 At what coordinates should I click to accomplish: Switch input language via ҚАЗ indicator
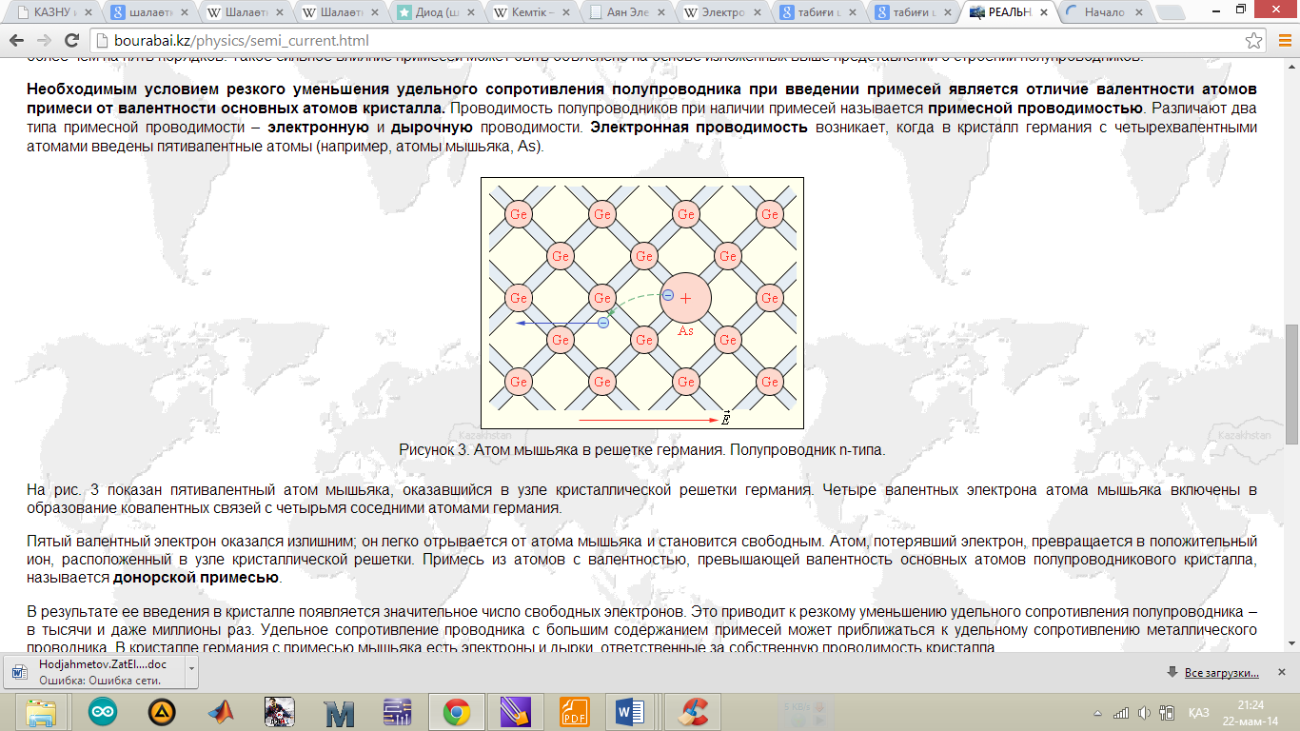[1200, 712]
